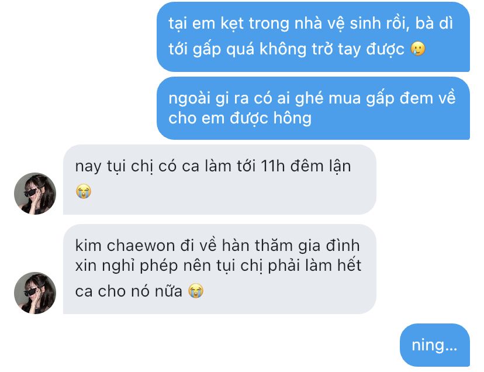This screenshot has width=484, height=372.
Task: Select the "ning..." message bubble
Action: coord(435,345)
